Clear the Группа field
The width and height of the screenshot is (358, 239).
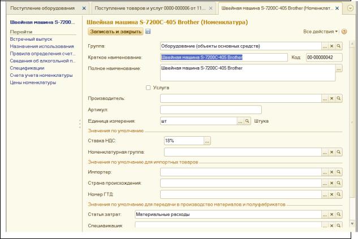tap(332, 46)
